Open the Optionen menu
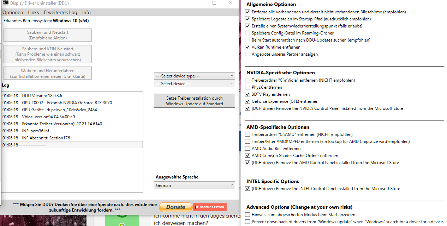The width and height of the screenshot is (447, 226). pyautogui.click(x=13, y=12)
